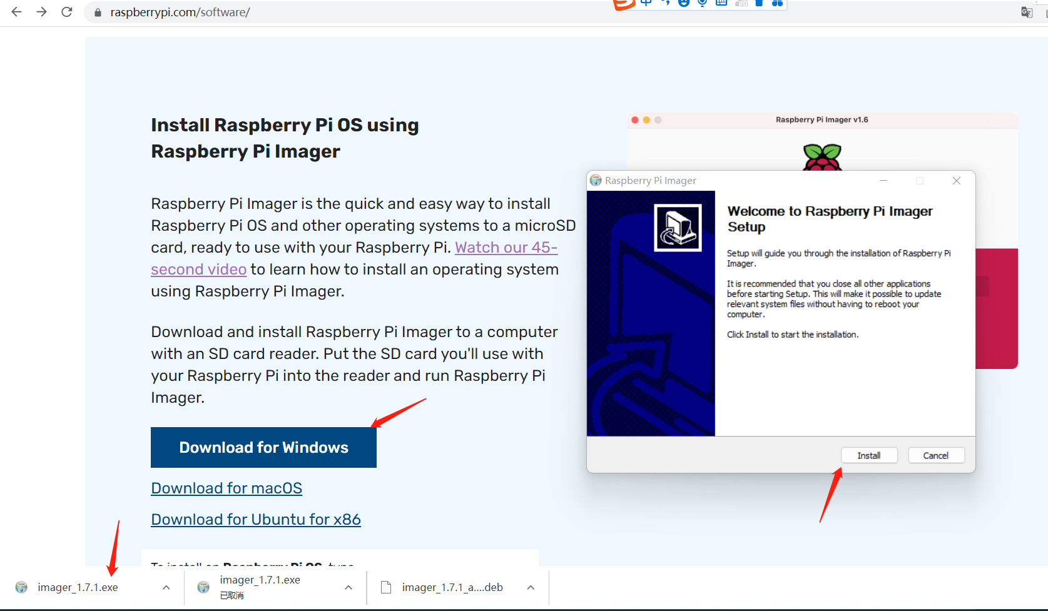Activate the Sogou voice input microphone icon
The height and width of the screenshot is (611, 1048).
click(703, 3)
